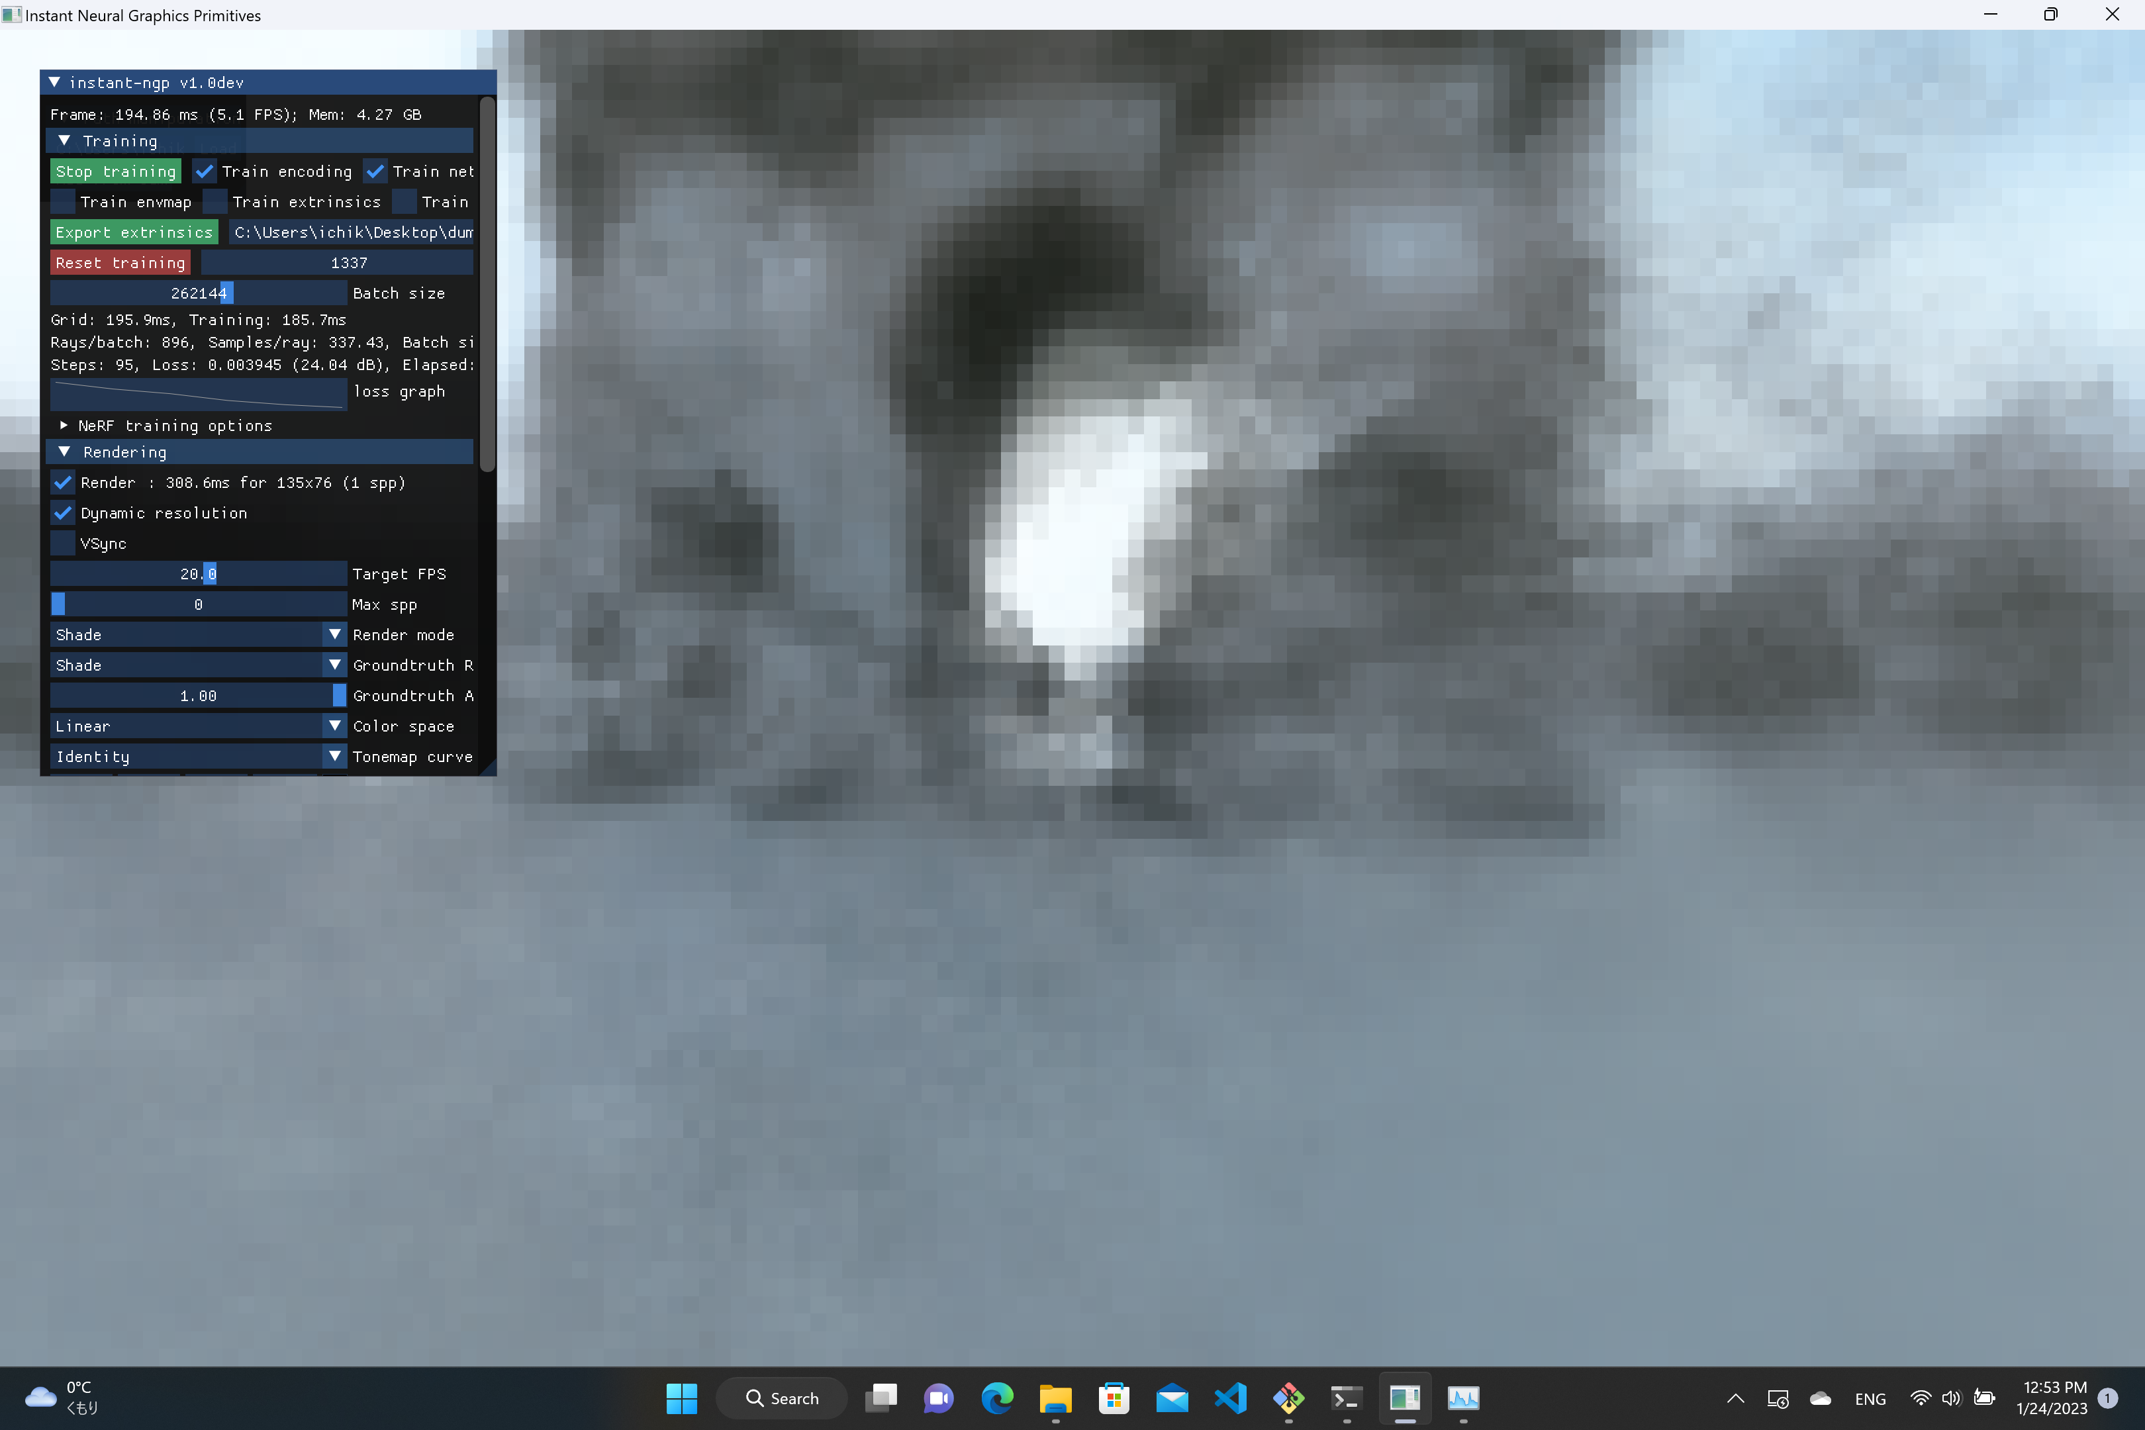Click the Stop training button
Image resolution: width=2145 pixels, height=1430 pixels.
(116, 171)
